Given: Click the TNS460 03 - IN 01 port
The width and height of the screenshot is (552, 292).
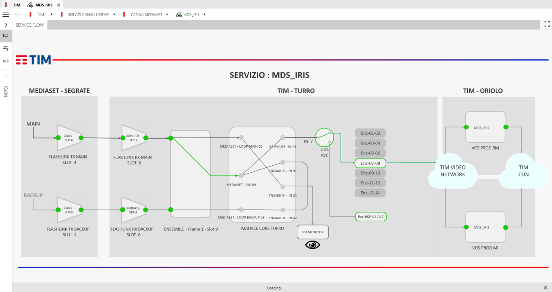Looking at the screenshot, I should tap(282, 162).
